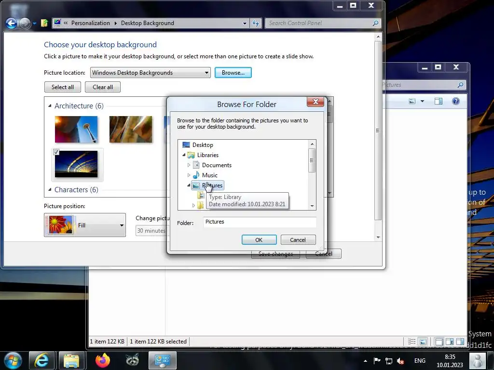Image resolution: width=494 pixels, height=370 pixels.
Task: Select Libraries in the folder tree
Action: (x=207, y=155)
